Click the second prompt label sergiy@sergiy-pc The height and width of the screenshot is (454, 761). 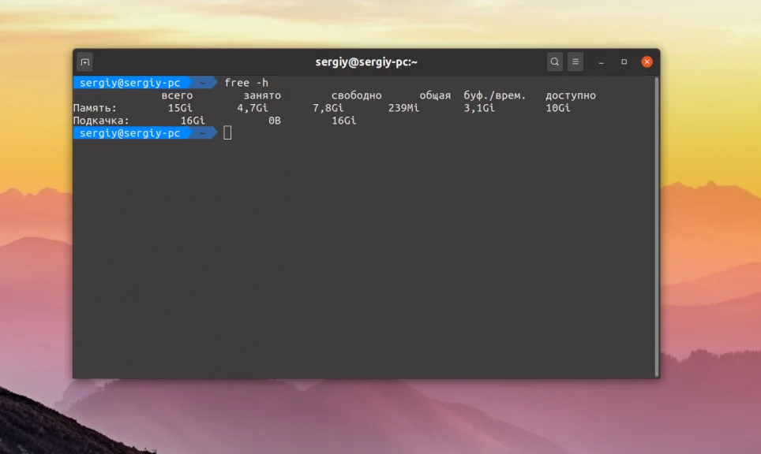click(129, 133)
